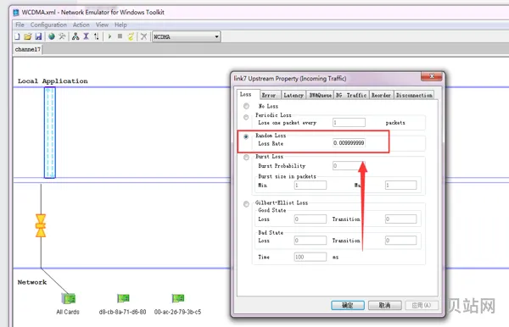This screenshot has width=509, height=327.
Task: Switch to the Disconnection tab
Action: click(x=414, y=95)
